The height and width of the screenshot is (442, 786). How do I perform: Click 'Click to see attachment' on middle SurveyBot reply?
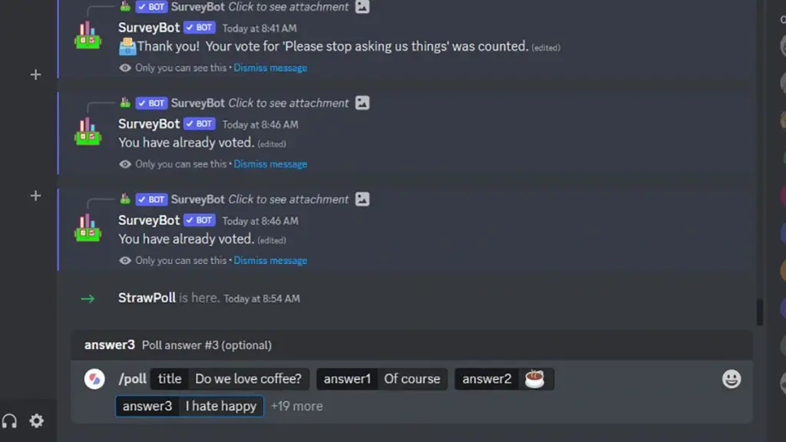click(289, 103)
